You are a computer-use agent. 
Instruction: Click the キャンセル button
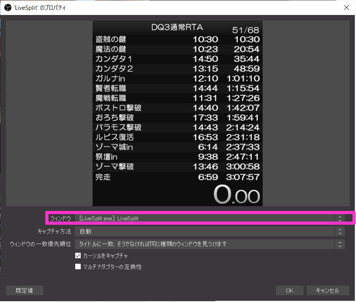click(x=328, y=291)
